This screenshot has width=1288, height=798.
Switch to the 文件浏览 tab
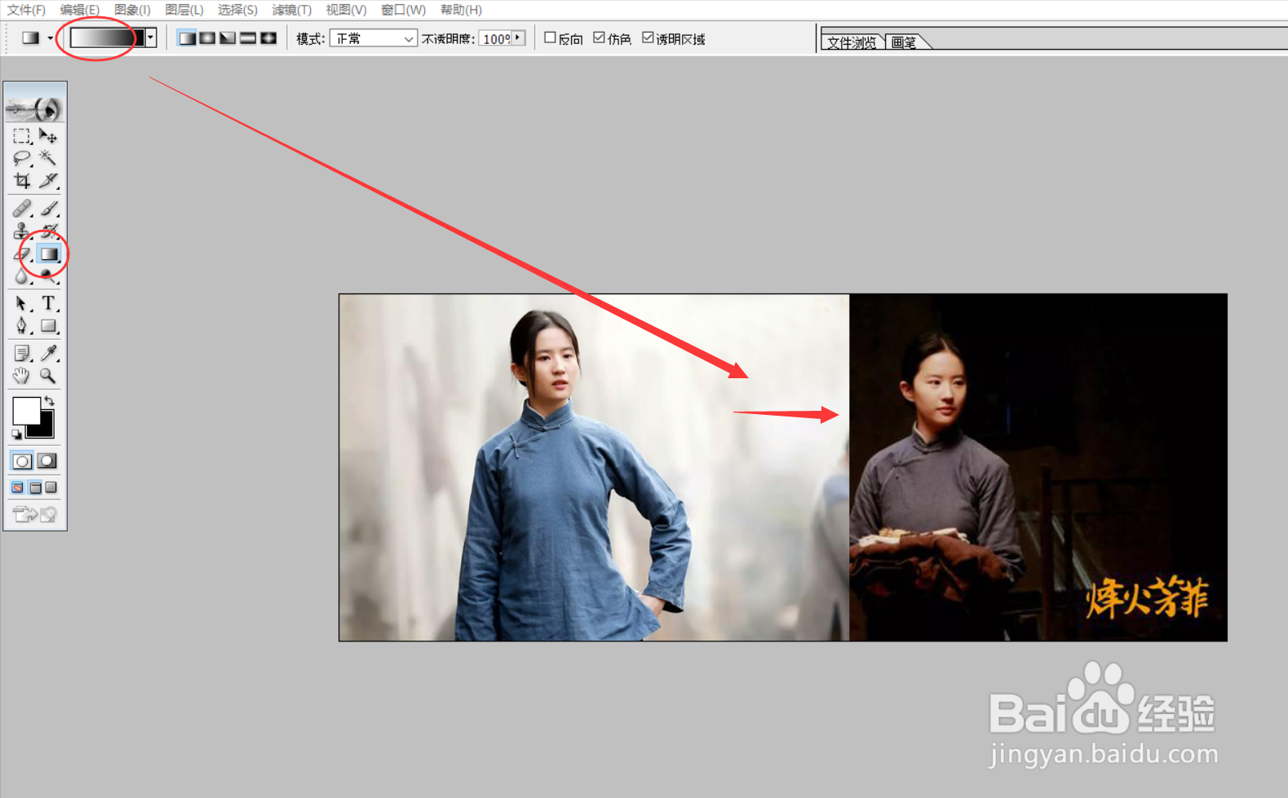tap(852, 42)
